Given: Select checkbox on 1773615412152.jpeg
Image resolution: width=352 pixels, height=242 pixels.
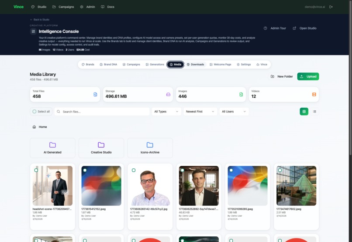Looking at the screenshot, I should pos(85,170).
